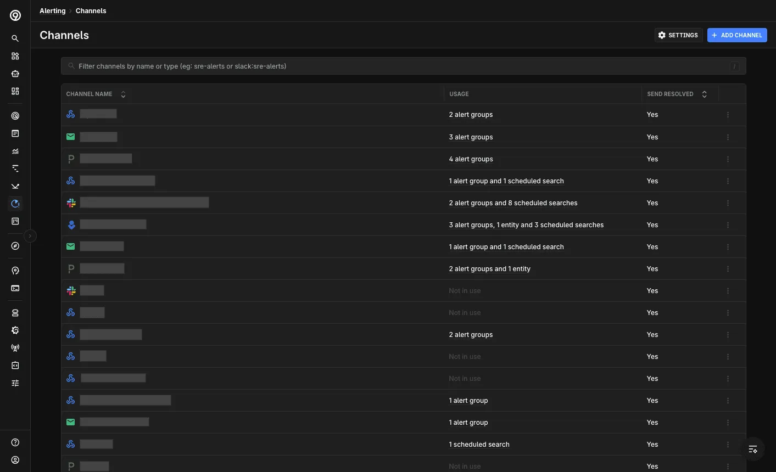
Task: Open row menu for 2 alert groups and 8 scheduled searches
Action: [728, 203]
